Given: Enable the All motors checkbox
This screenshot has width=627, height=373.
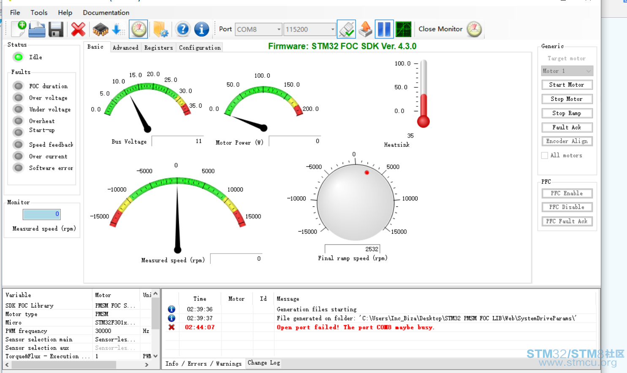Looking at the screenshot, I should (545, 155).
